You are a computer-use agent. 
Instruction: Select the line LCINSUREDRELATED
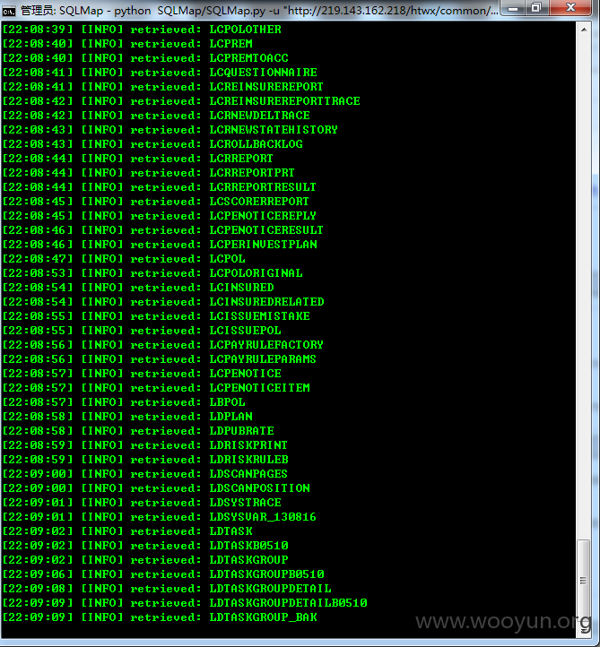[x=163, y=302]
